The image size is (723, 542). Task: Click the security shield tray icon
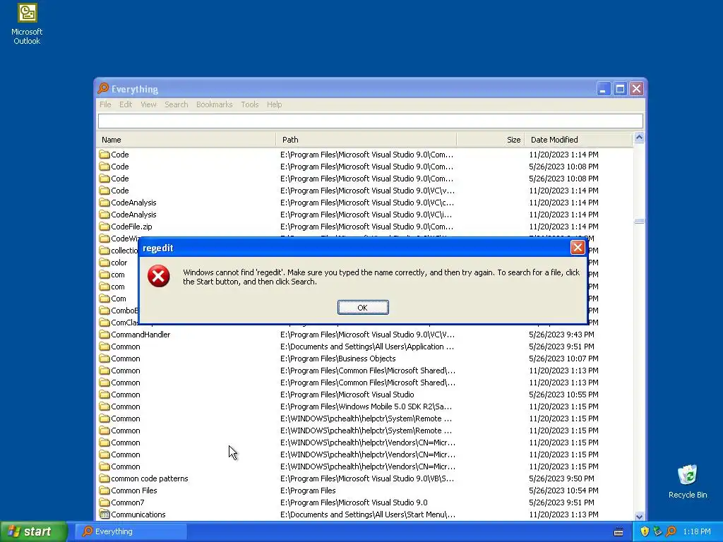pos(645,531)
